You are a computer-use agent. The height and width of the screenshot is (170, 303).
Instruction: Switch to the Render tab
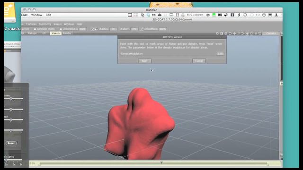pos(67,33)
